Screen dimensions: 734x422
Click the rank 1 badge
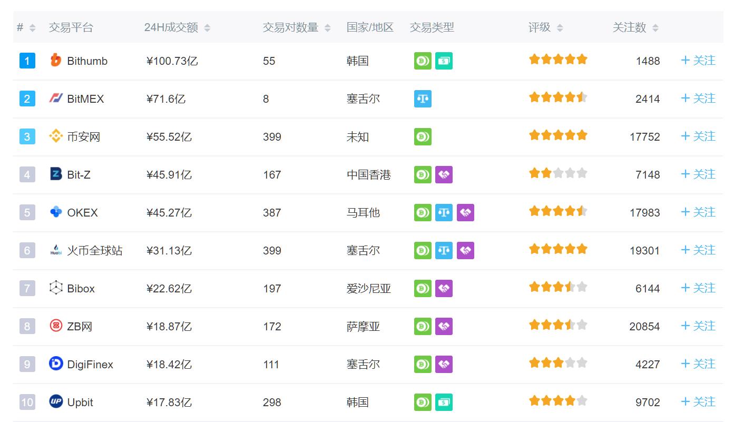point(27,61)
